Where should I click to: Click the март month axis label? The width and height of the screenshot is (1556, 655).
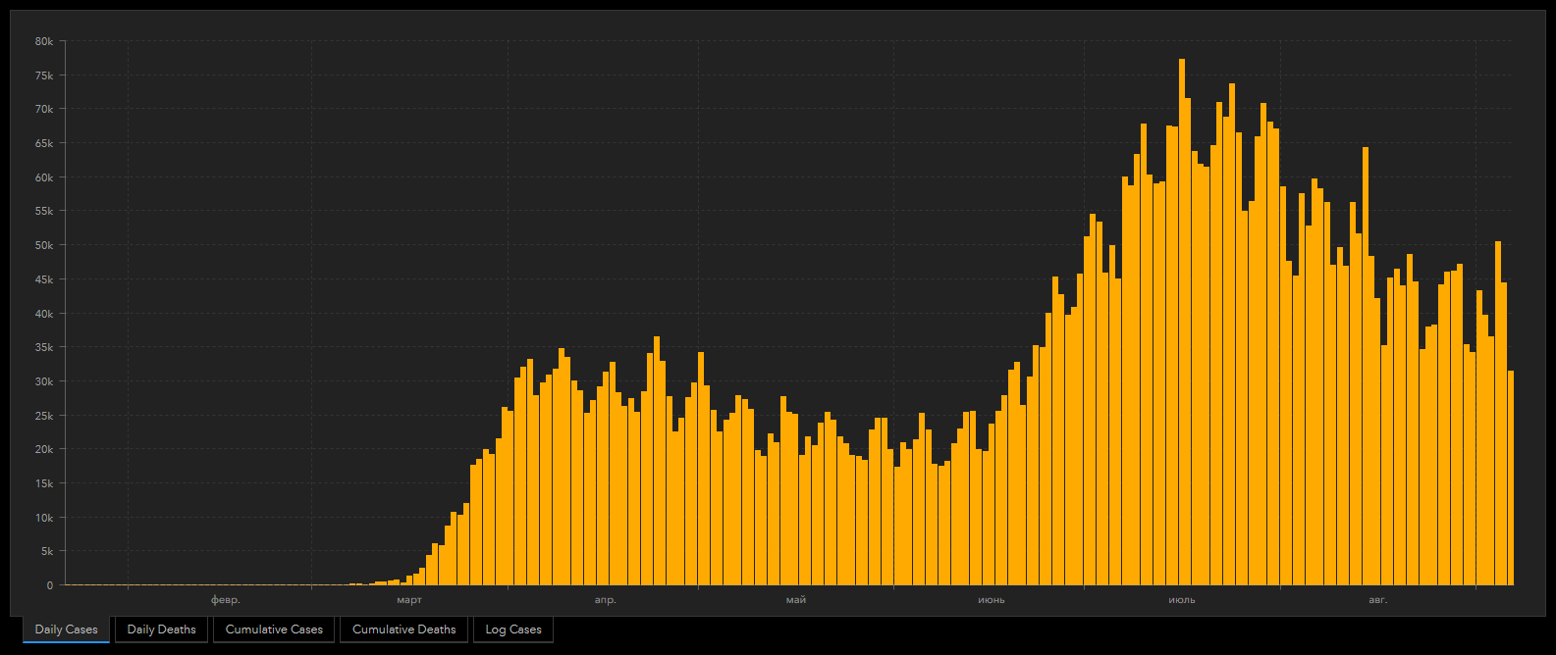tap(409, 600)
